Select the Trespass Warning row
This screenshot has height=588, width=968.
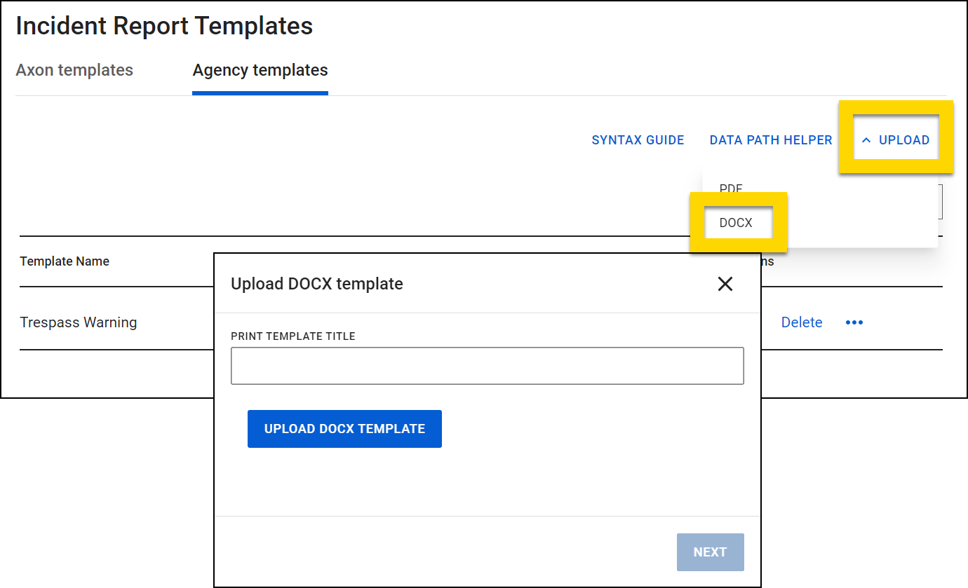[x=78, y=322]
